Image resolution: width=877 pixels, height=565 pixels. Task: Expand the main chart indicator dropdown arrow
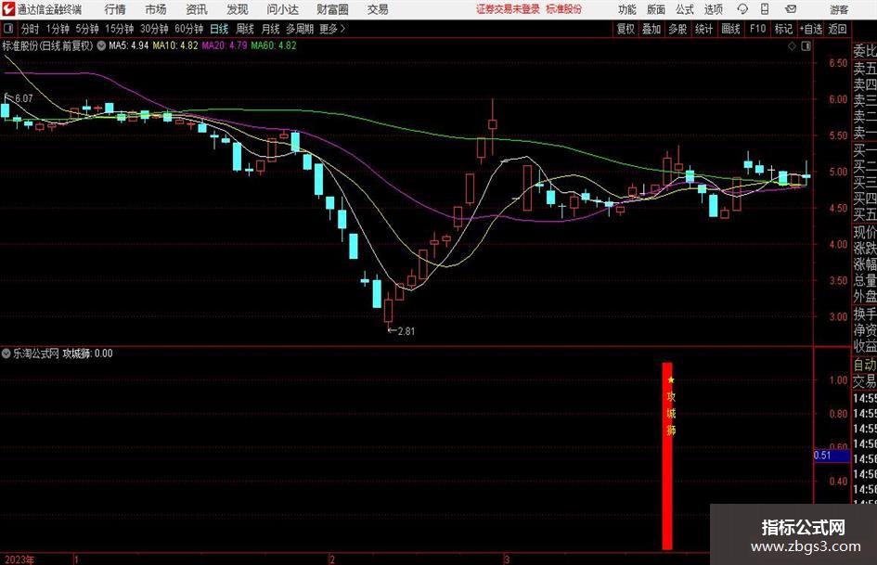point(101,45)
